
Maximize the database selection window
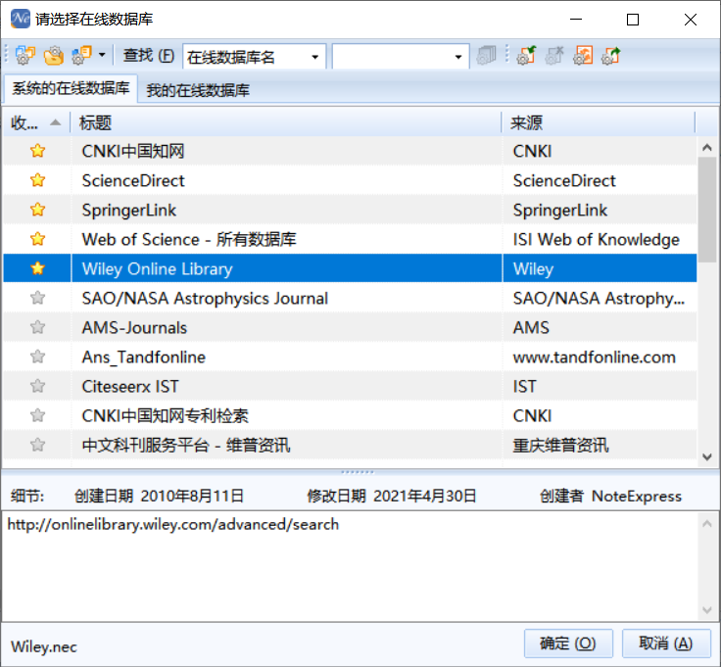(x=633, y=20)
